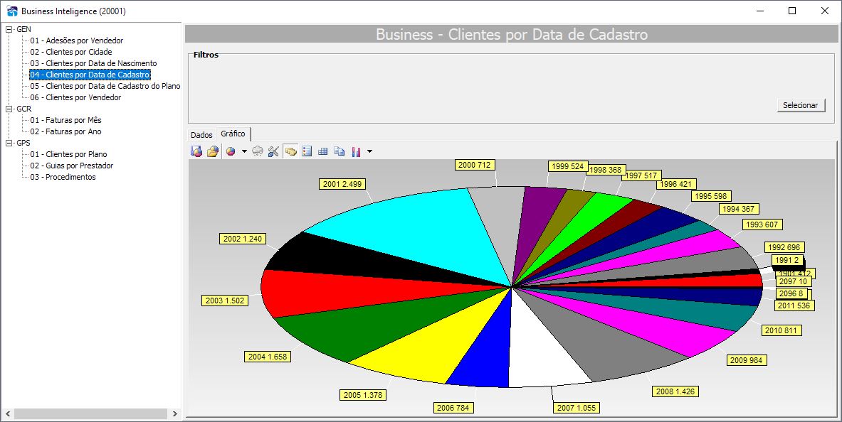Click the '2004 1.658' chart label
Screen dimensions: 842x422
[x=268, y=356]
